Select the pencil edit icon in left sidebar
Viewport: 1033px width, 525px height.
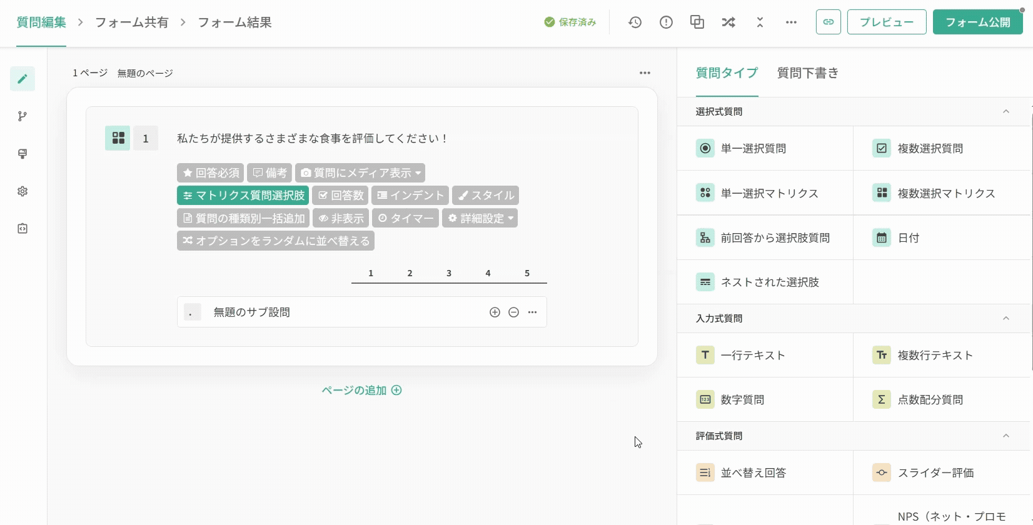[x=23, y=79]
